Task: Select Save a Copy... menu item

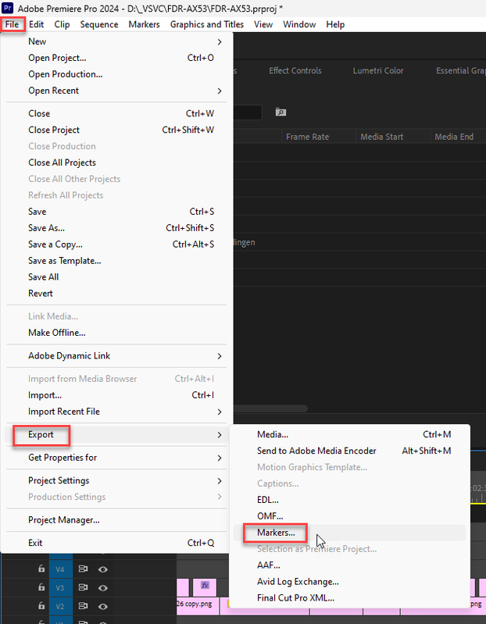Action: click(x=116, y=244)
